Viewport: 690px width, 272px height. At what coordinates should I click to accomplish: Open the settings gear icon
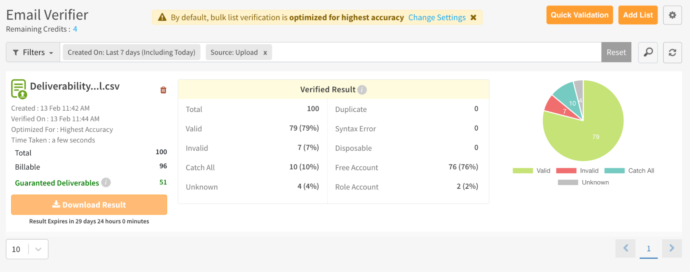pos(672,15)
